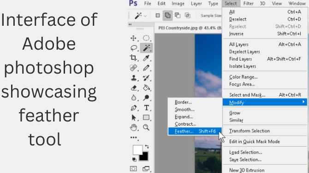This screenshot has height=173, width=309.
Task: Select the History Brush tool
Action: (146, 78)
